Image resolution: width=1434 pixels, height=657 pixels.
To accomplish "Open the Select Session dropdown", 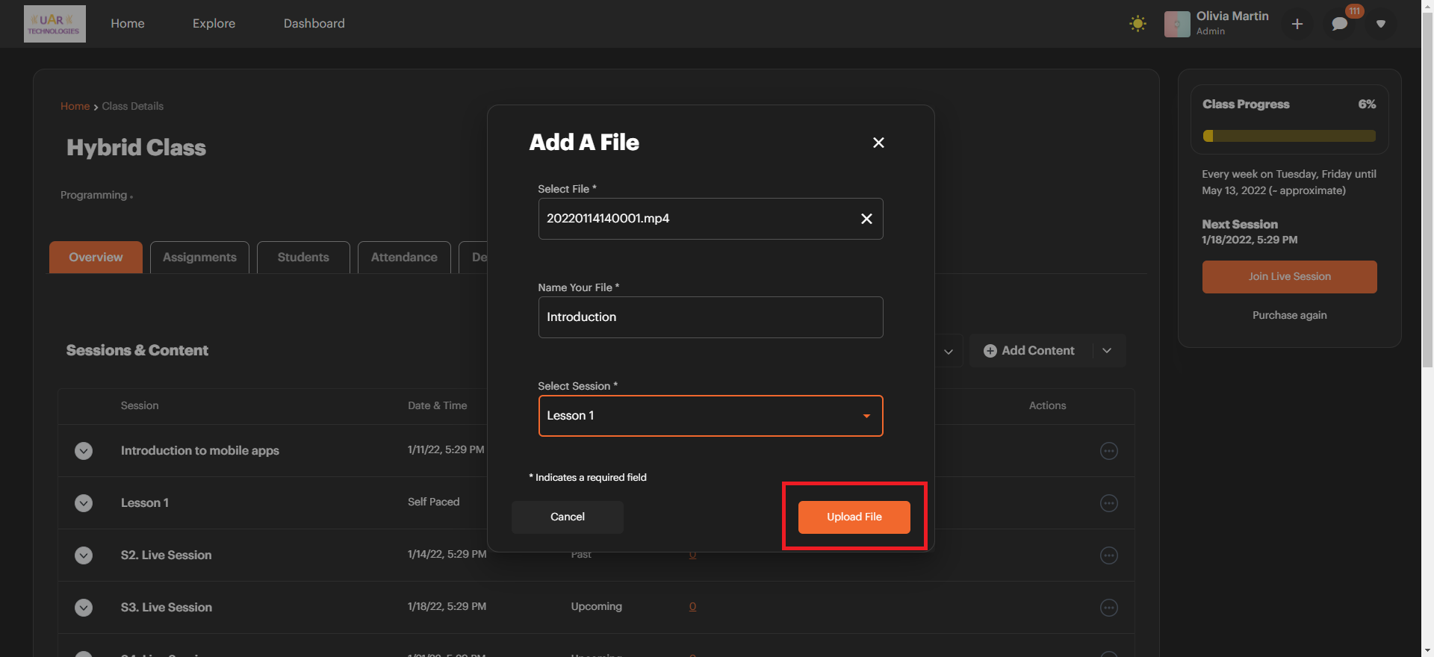I will (710, 416).
